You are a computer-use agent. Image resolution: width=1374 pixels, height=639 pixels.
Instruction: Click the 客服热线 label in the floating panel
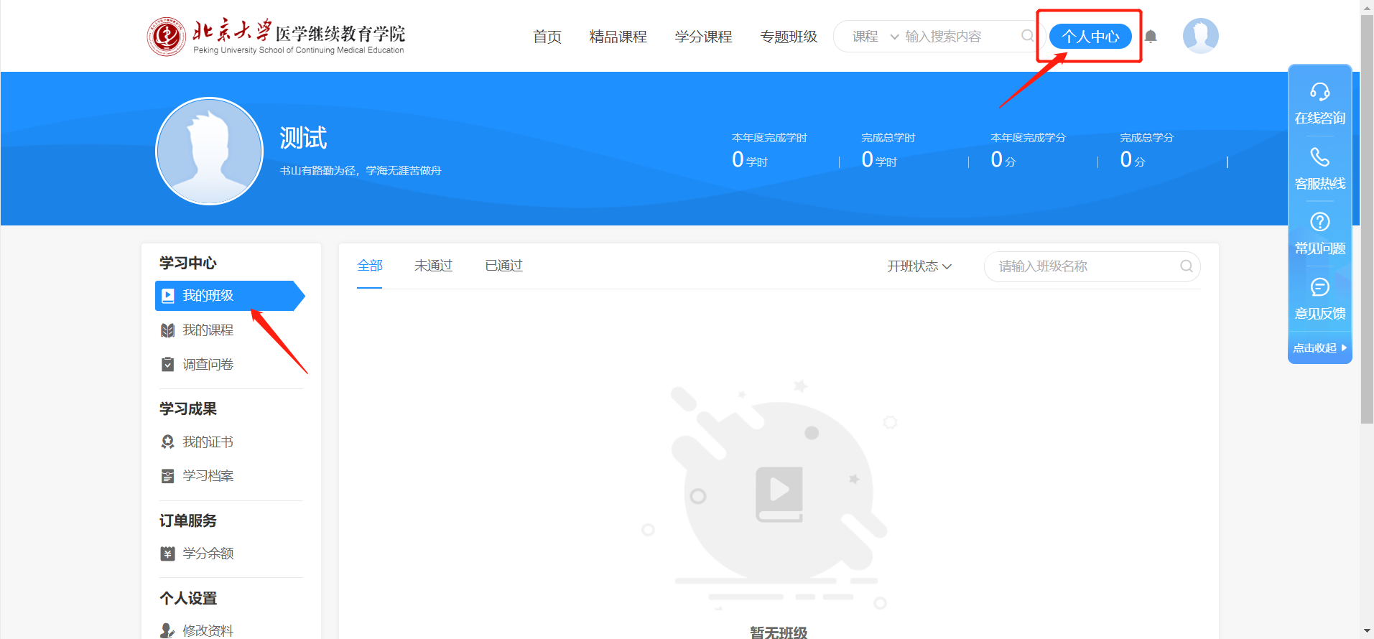click(x=1320, y=184)
